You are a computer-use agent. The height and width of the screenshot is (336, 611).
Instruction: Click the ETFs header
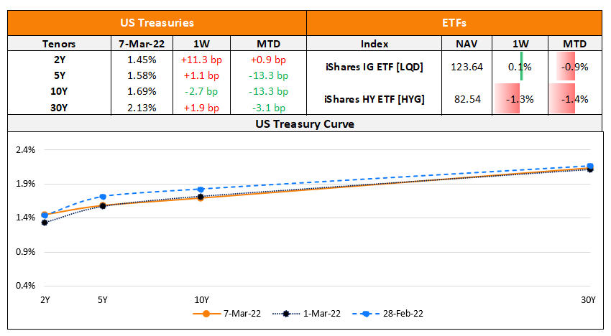coord(457,24)
